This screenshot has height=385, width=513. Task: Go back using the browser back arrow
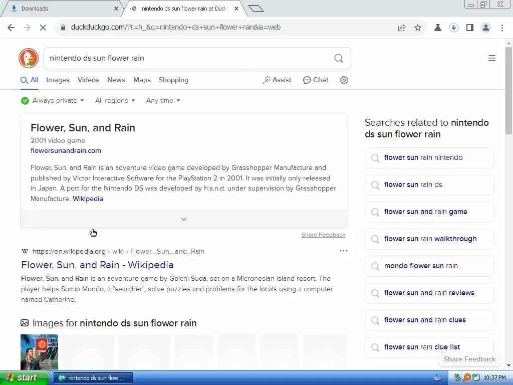pyautogui.click(x=11, y=28)
